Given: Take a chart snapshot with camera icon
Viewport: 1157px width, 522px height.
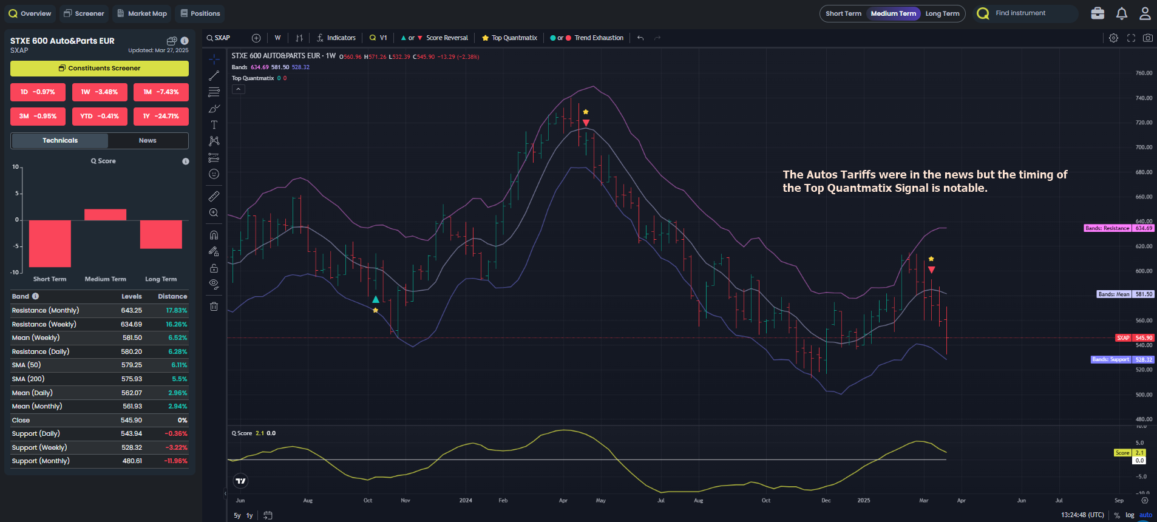Looking at the screenshot, I should (x=1148, y=38).
